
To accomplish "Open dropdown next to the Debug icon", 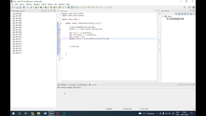I will [x=33, y=7].
